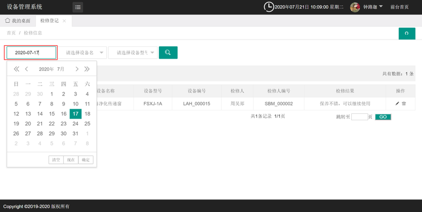The width and height of the screenshot is (422, 212).
Task: Select July 18 in the calendar
Action: tap(87, 114)
